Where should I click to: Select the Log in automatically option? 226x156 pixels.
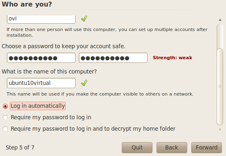5,106
